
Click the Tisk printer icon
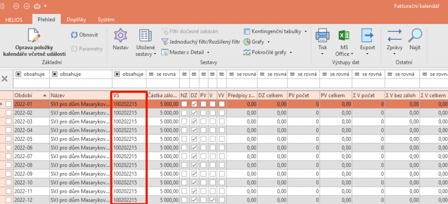[x=323, y=35]
